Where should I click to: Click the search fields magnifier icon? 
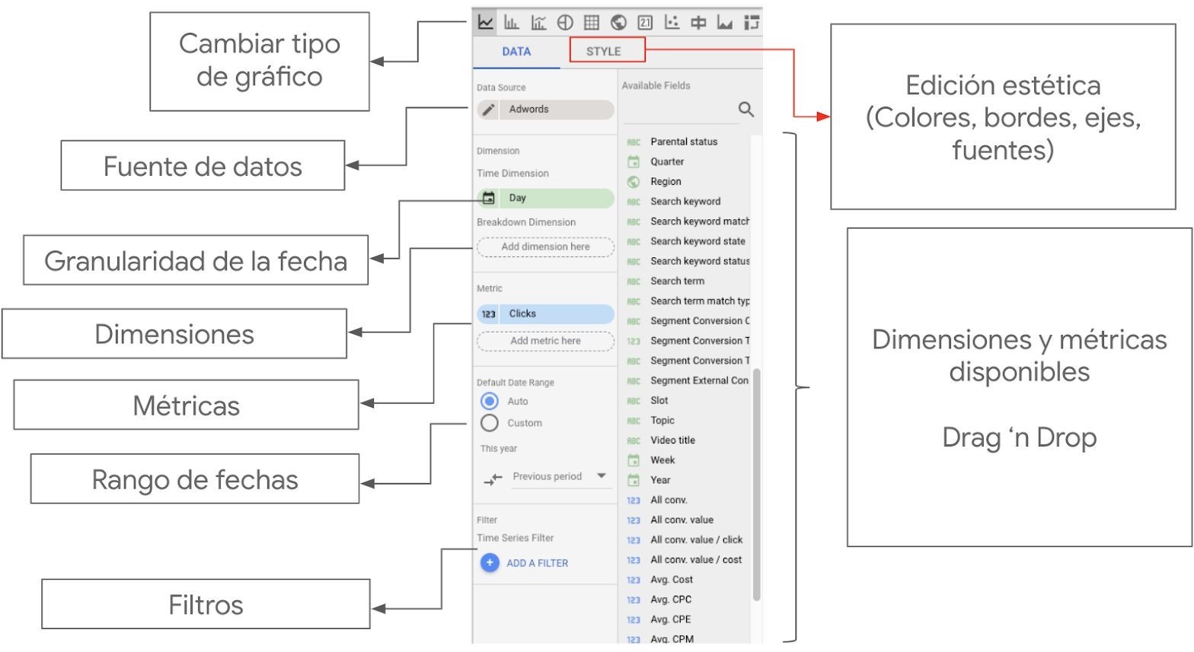pos(746,110)
